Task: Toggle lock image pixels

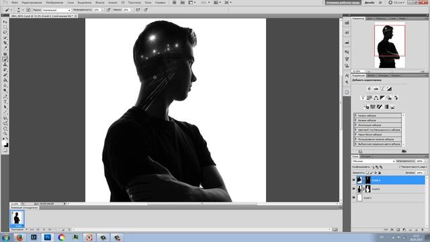Action: click(x=372, y=173)
